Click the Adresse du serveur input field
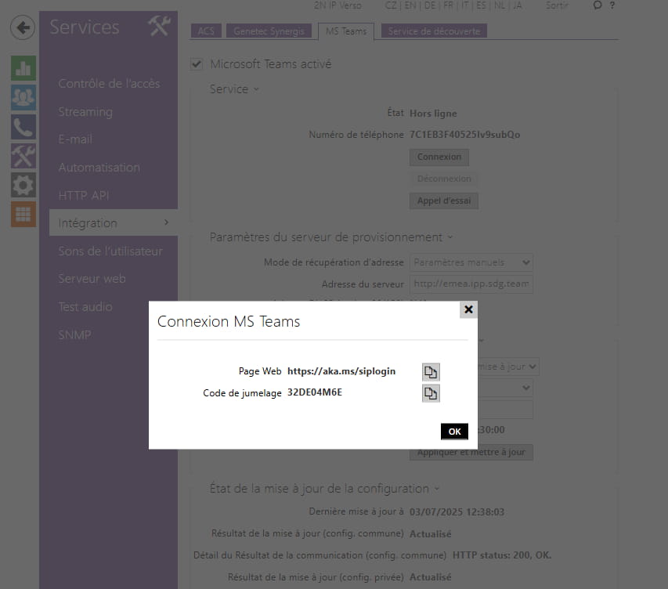Image resolution: width=668 pixels, height=589 pixels. coord(471,284)
